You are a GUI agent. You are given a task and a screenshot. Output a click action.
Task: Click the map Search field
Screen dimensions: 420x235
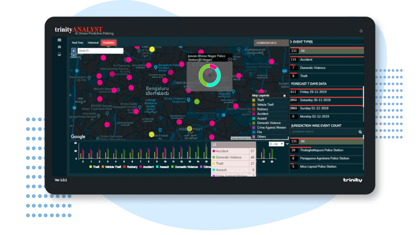tap(100, 51)
